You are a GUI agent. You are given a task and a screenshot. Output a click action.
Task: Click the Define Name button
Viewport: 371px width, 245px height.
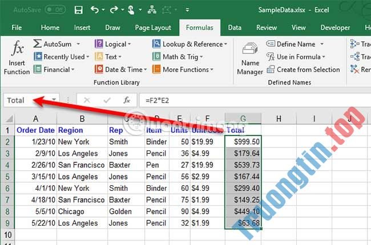click(291, 44)
